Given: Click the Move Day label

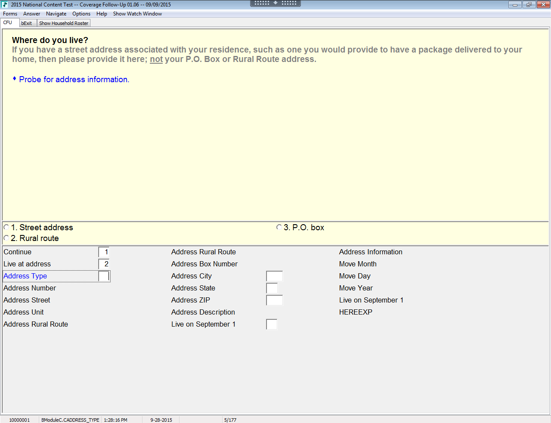Looking at the screenshot, I should click(355, 276).
